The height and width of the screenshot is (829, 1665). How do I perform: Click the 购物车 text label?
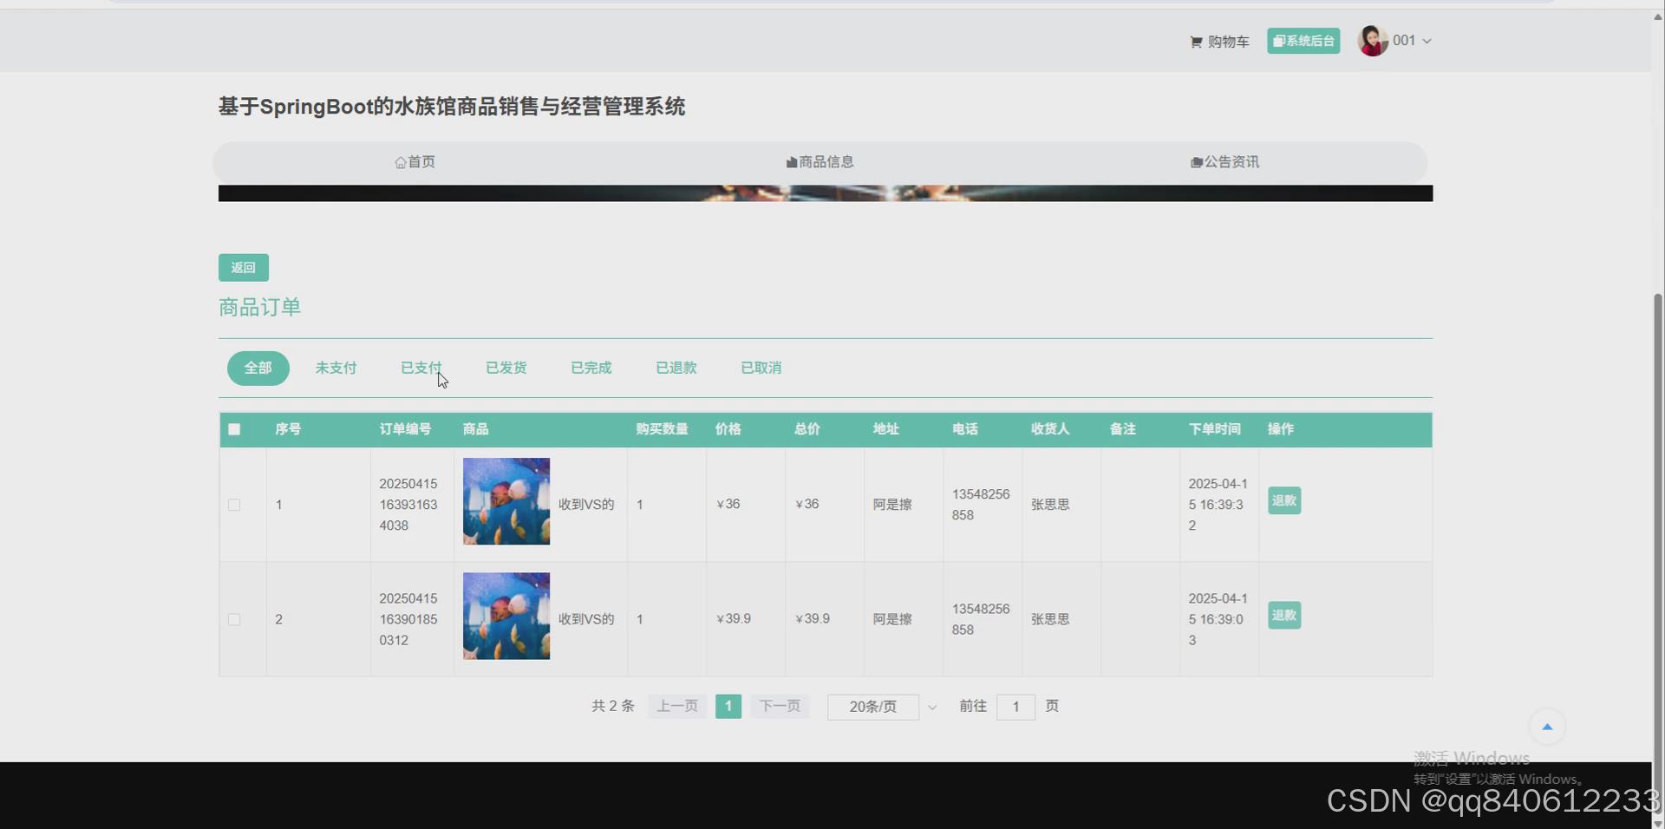point(1228,42)
